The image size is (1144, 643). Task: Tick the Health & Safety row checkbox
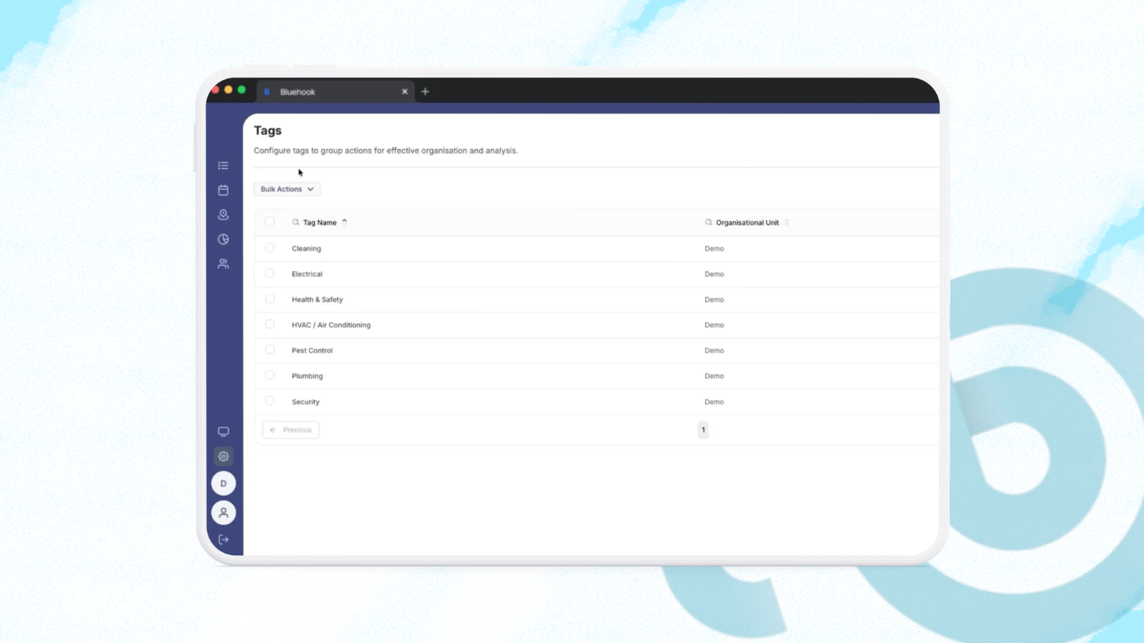(x=270, y=299)
